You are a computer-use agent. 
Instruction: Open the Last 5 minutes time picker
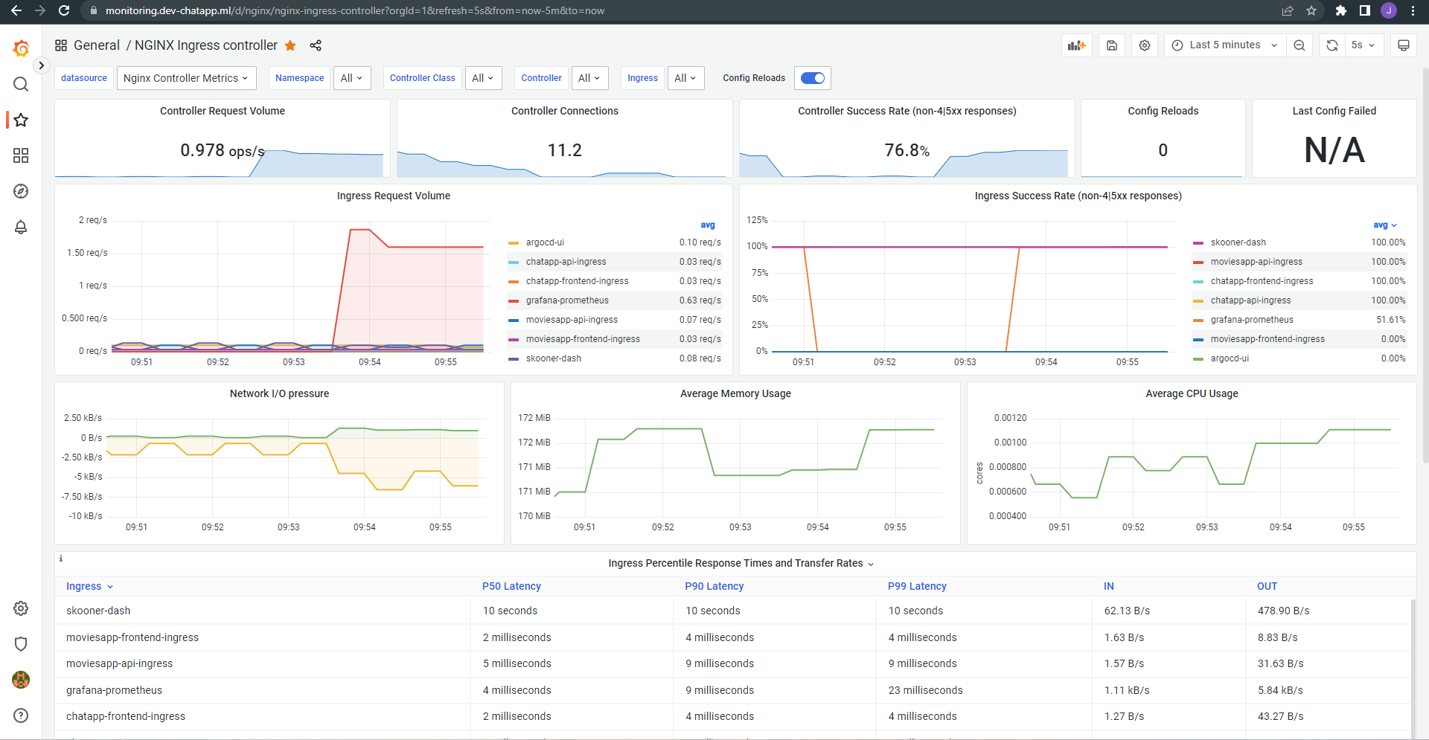tap(1225, 45)
